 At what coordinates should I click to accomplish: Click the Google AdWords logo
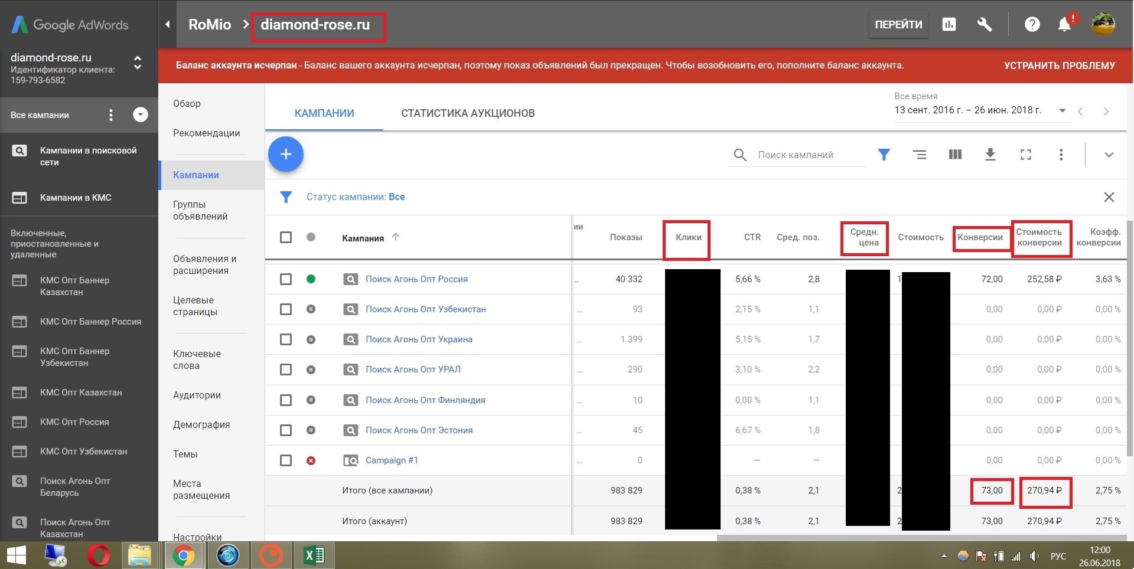[x=70, y=25]
